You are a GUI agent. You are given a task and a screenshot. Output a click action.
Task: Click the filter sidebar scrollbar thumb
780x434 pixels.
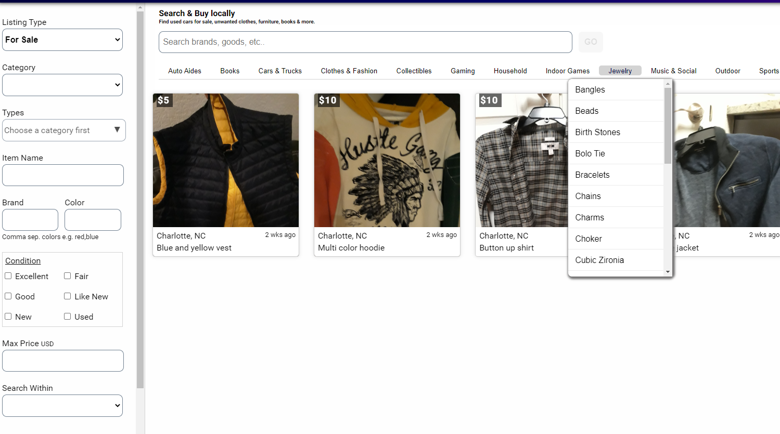[x=140, y=200]
